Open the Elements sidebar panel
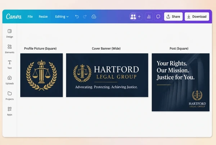The width and height of the screenshot is (216, 145). coord(10,49)
